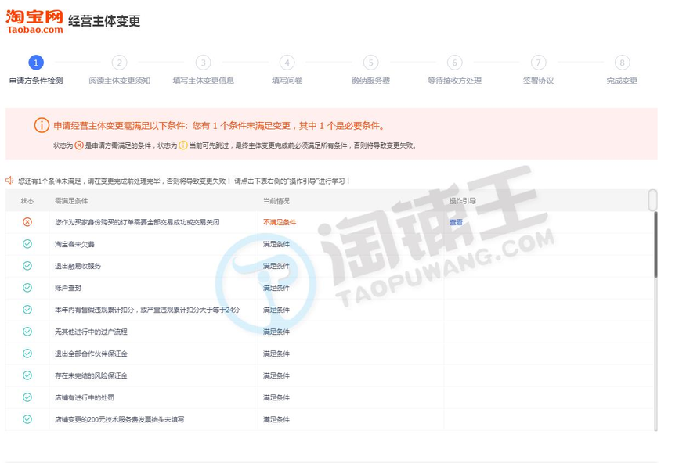
Task: Select step 8 完成变更
Action: 622,63
